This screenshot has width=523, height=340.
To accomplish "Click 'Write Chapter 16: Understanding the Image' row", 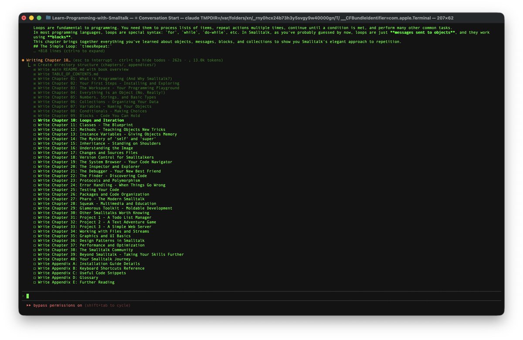I will (x=83, y=148).
